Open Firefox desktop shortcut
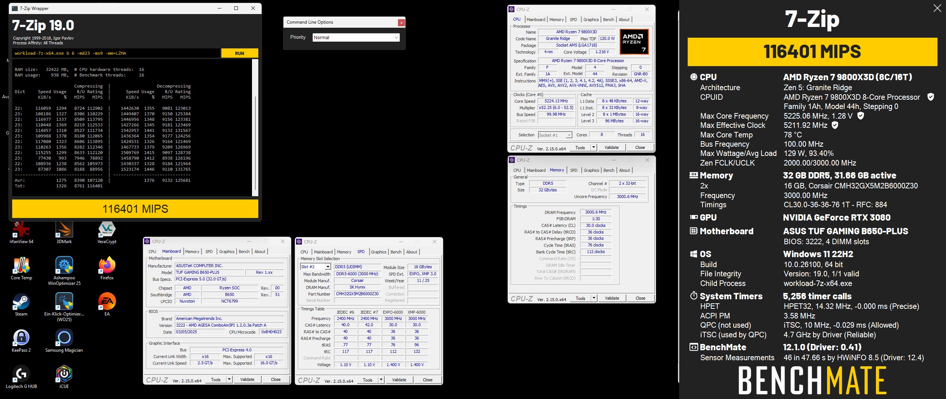The image size is (946, 399). point(107,268)
